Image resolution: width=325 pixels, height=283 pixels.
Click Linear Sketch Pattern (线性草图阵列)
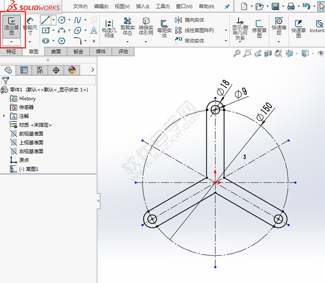pyautogui.click(x=194, y=30)
